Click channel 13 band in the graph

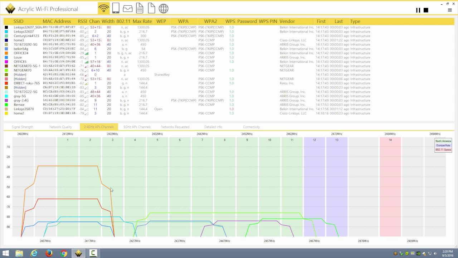tap(337, 186)
